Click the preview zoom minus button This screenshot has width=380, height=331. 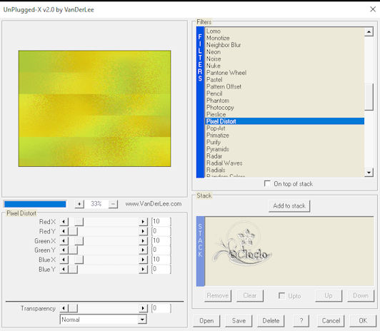click(x=113, y=204)
